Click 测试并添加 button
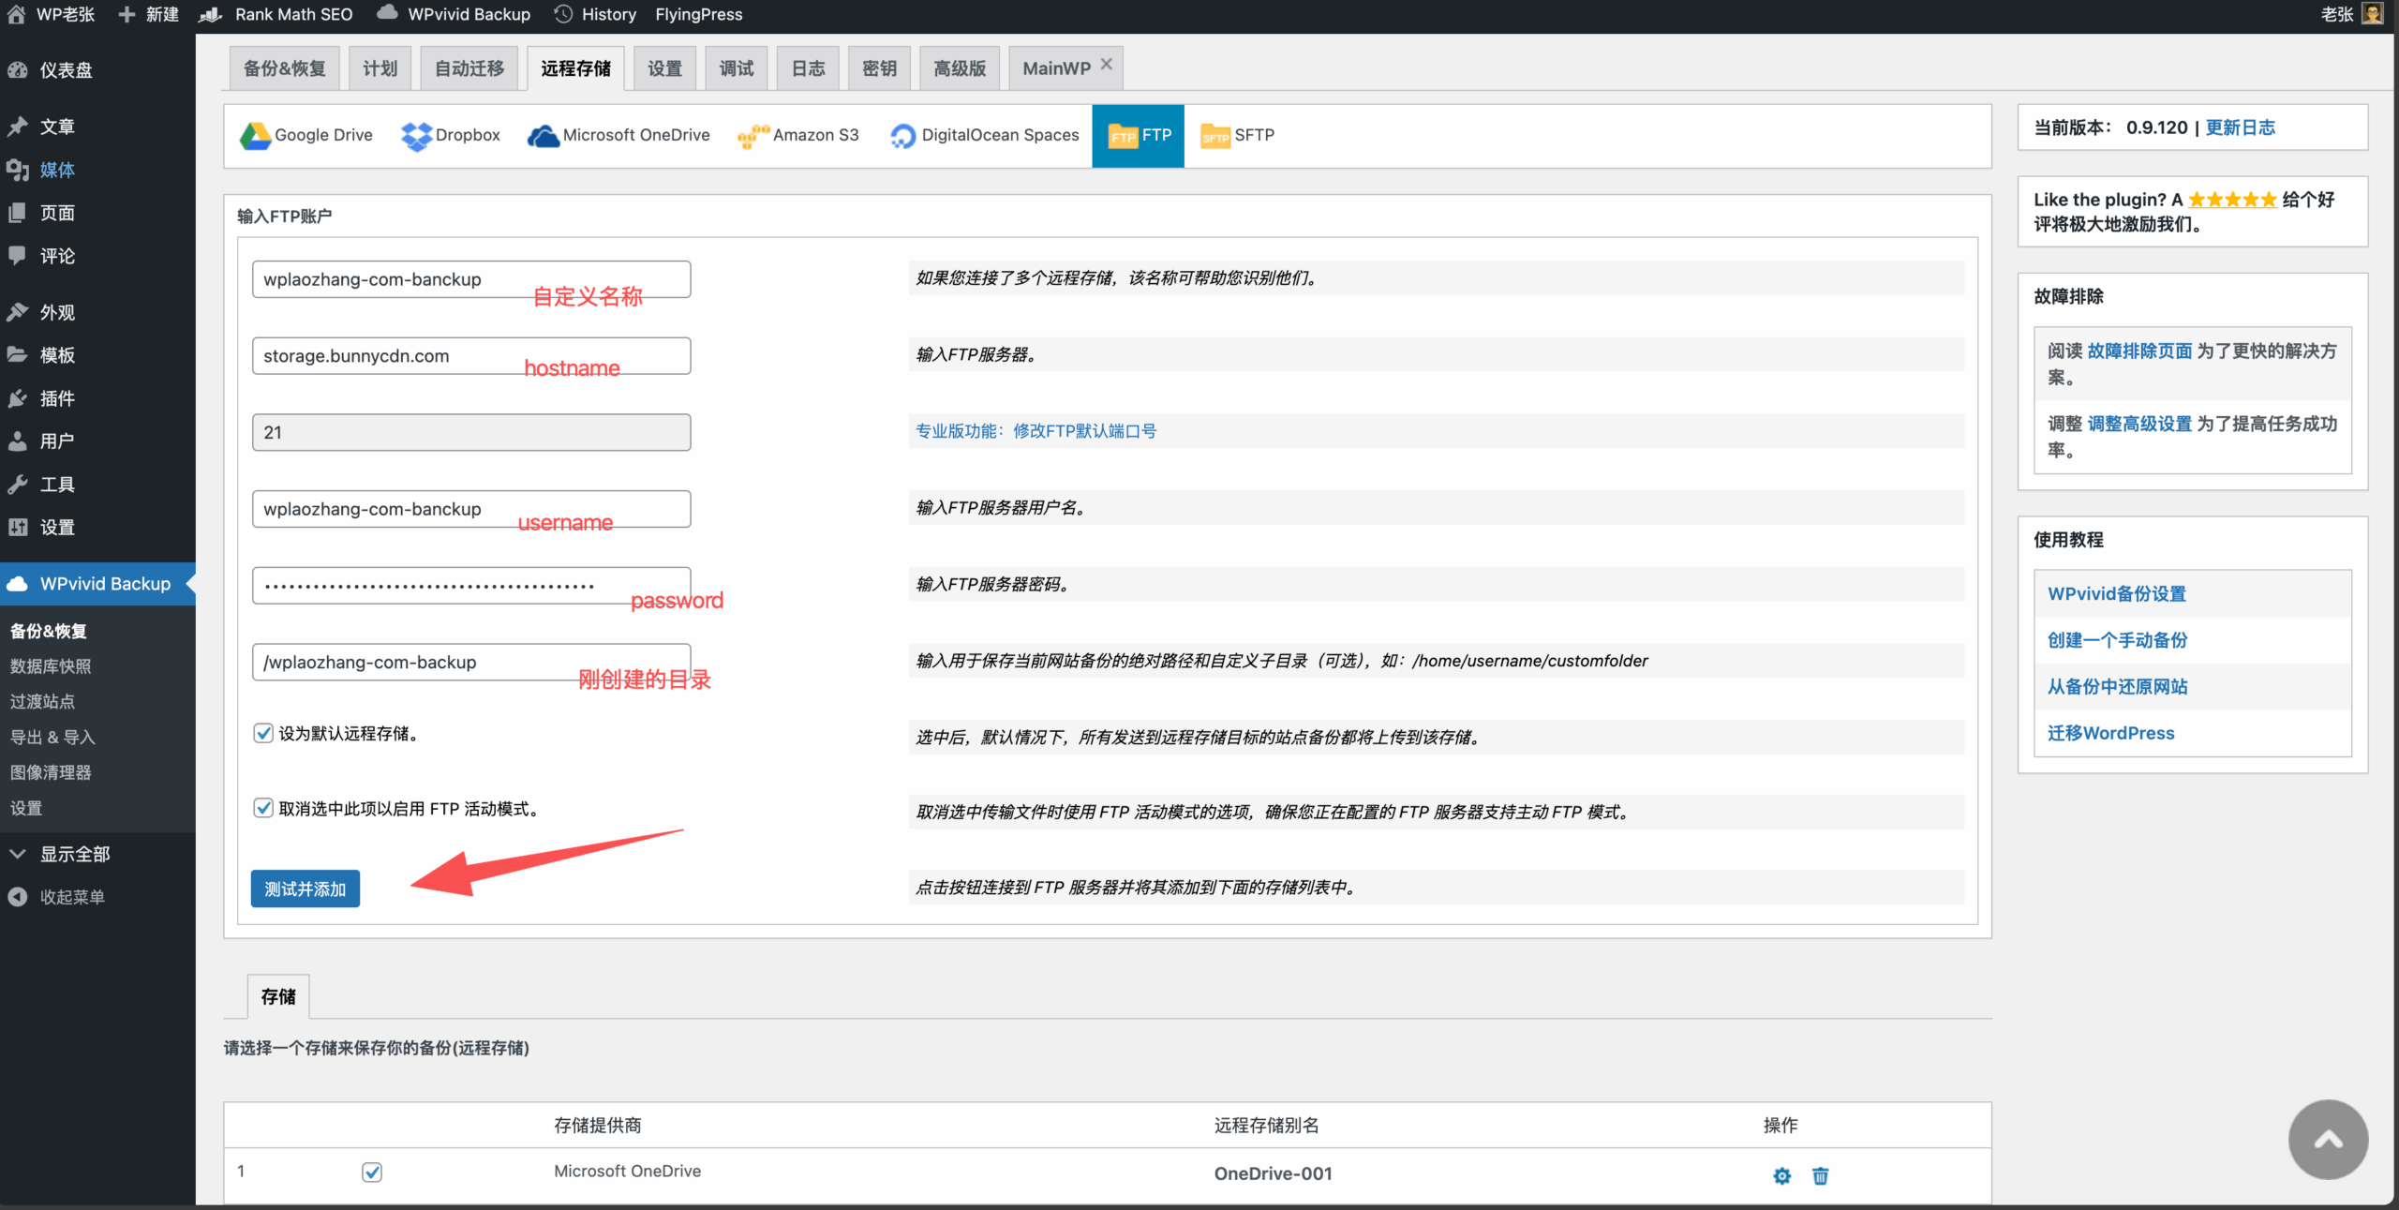 [305, 889]
